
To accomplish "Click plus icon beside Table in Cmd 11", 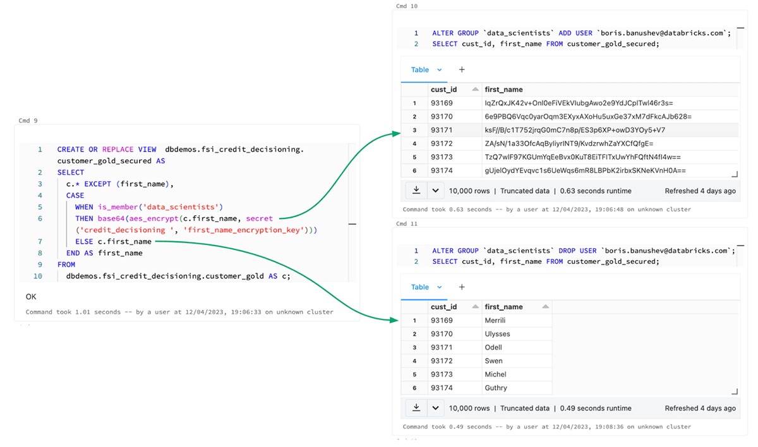I will click(x=461, y=287).
